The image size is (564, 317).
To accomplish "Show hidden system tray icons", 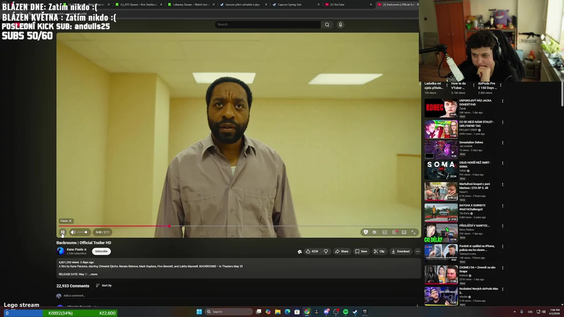I will (x=514, y=312).
